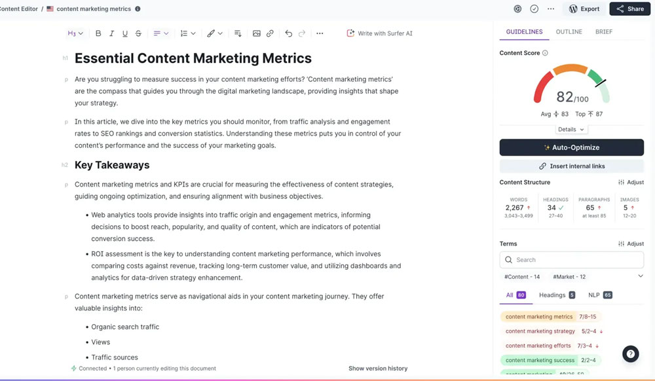
Task: Insert a link from the toolbar
Action: (x=270, y=33)
